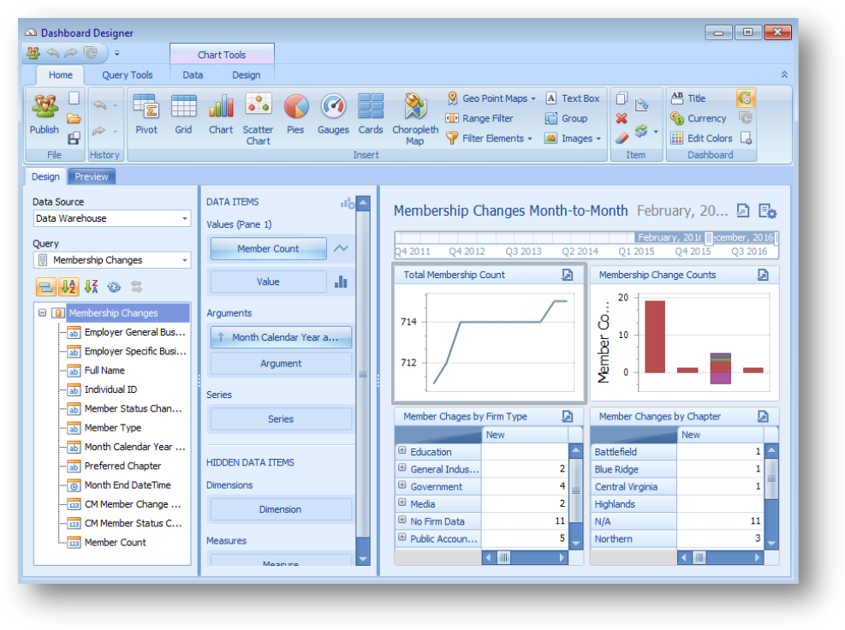Viewport: 845px width, 630px height.
Task: Click the Open folder icon in File group
Action: (74, 118)
